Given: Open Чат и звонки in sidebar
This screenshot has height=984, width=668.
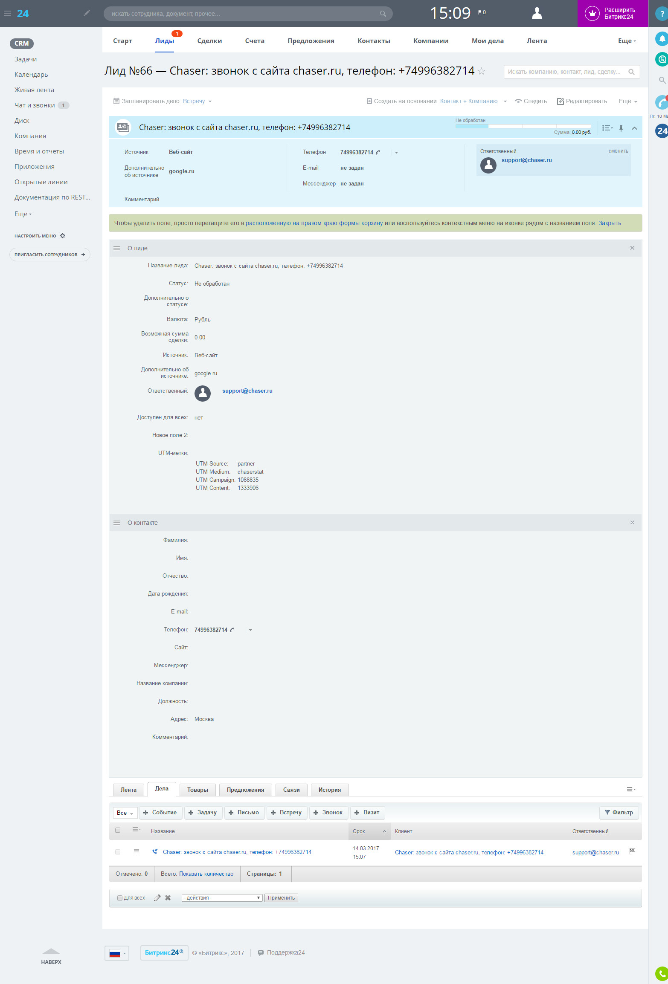Looking at the screenshot, I should click(35, 105).
